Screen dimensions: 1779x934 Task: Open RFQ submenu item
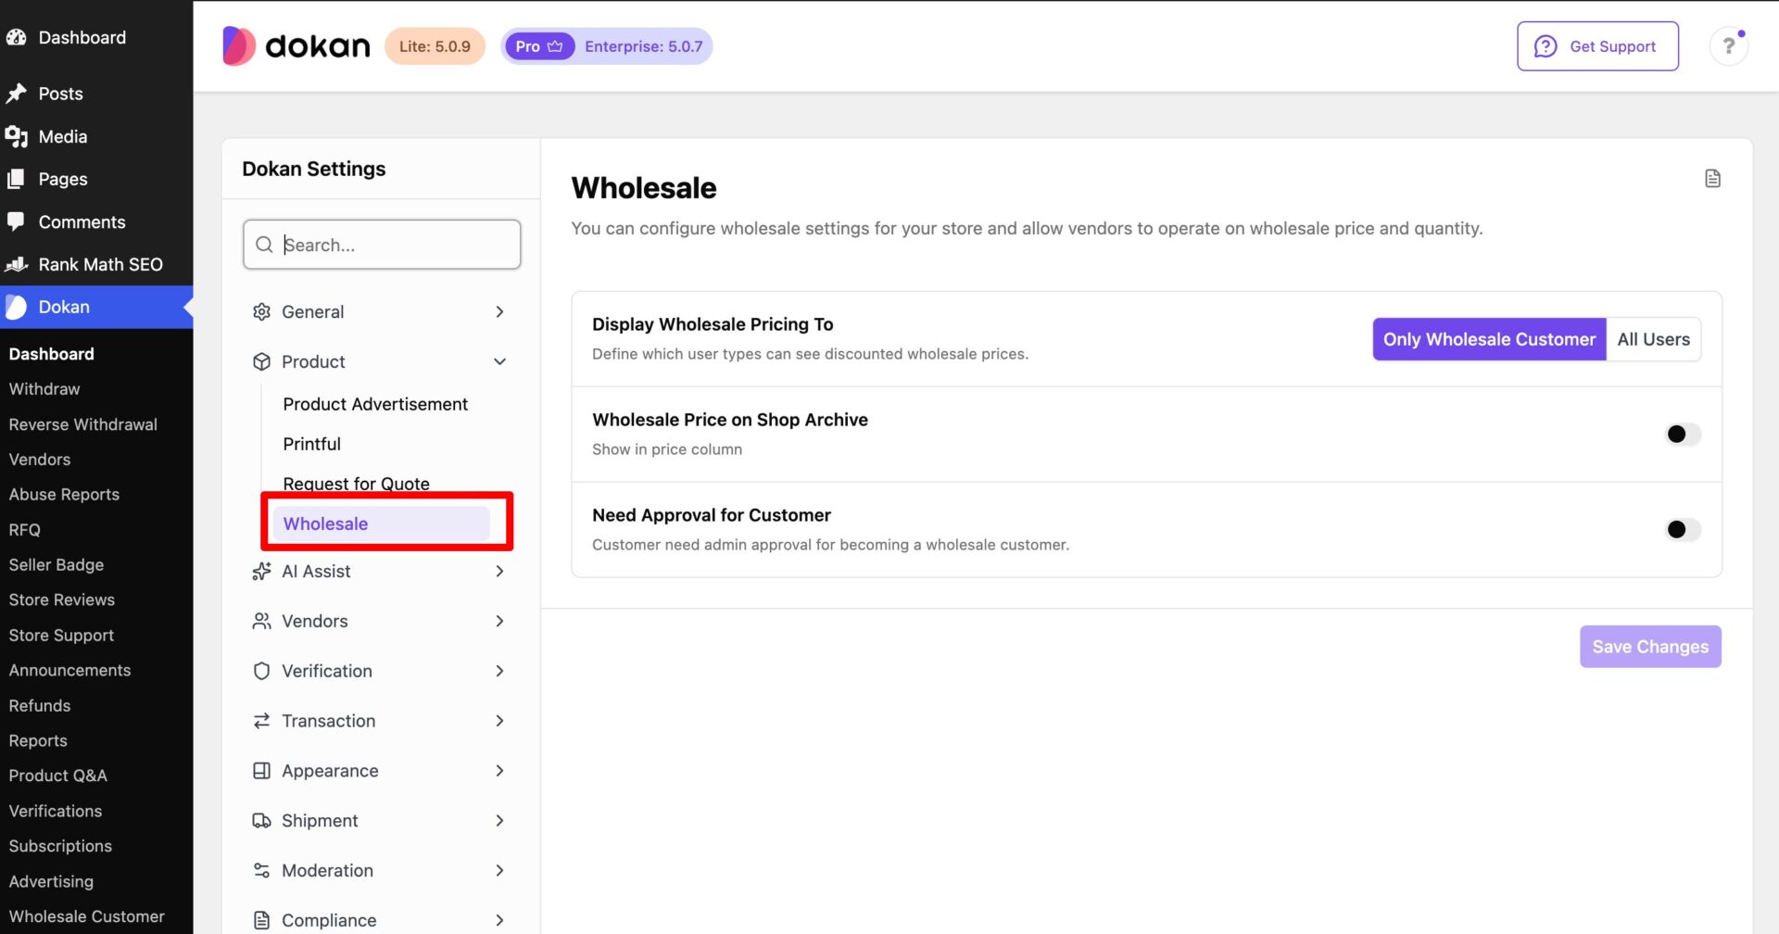tap(25, 530)
